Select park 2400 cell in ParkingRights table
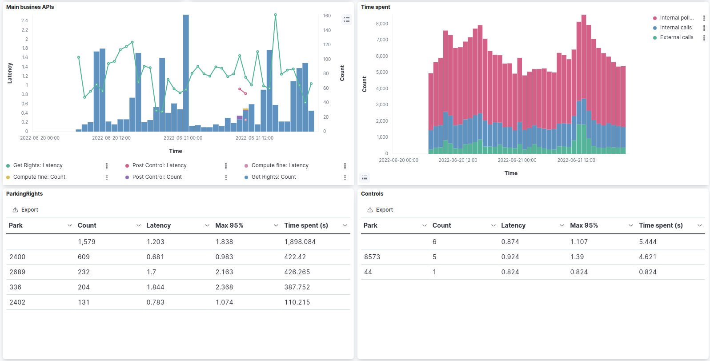Screen dimensions: 710x361 tap(17, 257)
